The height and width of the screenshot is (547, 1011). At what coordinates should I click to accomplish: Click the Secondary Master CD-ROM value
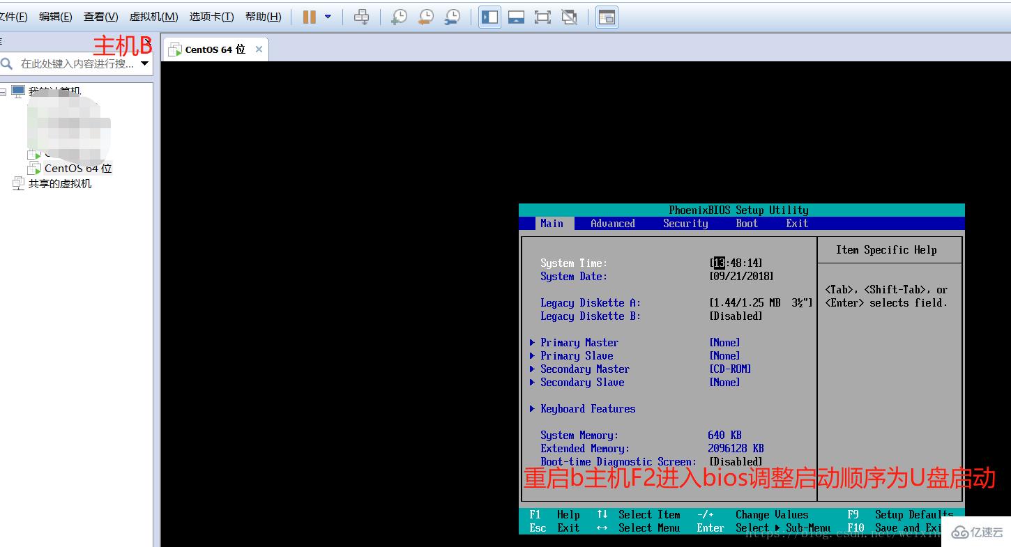(x=731, y=369)
